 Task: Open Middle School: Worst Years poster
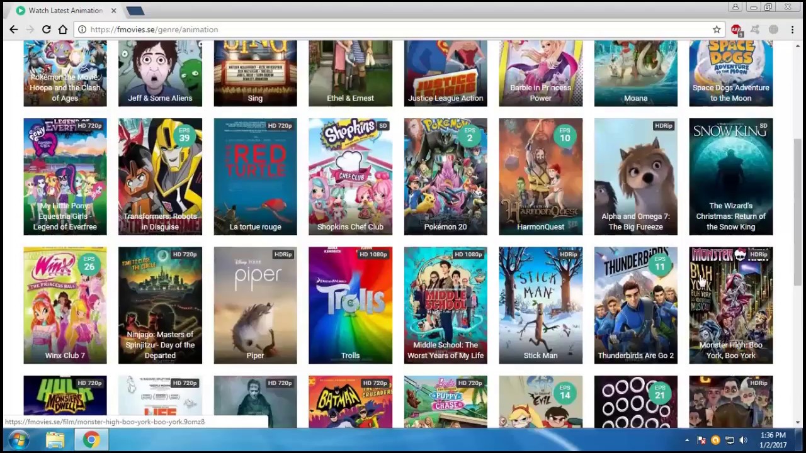coord(445,305)
